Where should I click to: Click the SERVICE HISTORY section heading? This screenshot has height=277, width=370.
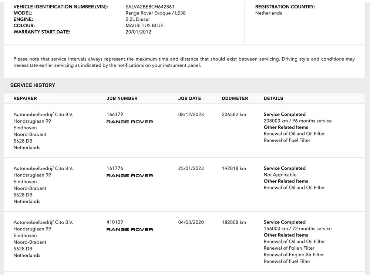tap(33, 85)
